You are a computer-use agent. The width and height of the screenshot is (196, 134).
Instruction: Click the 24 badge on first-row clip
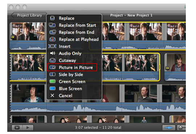(x=12, y=37)
